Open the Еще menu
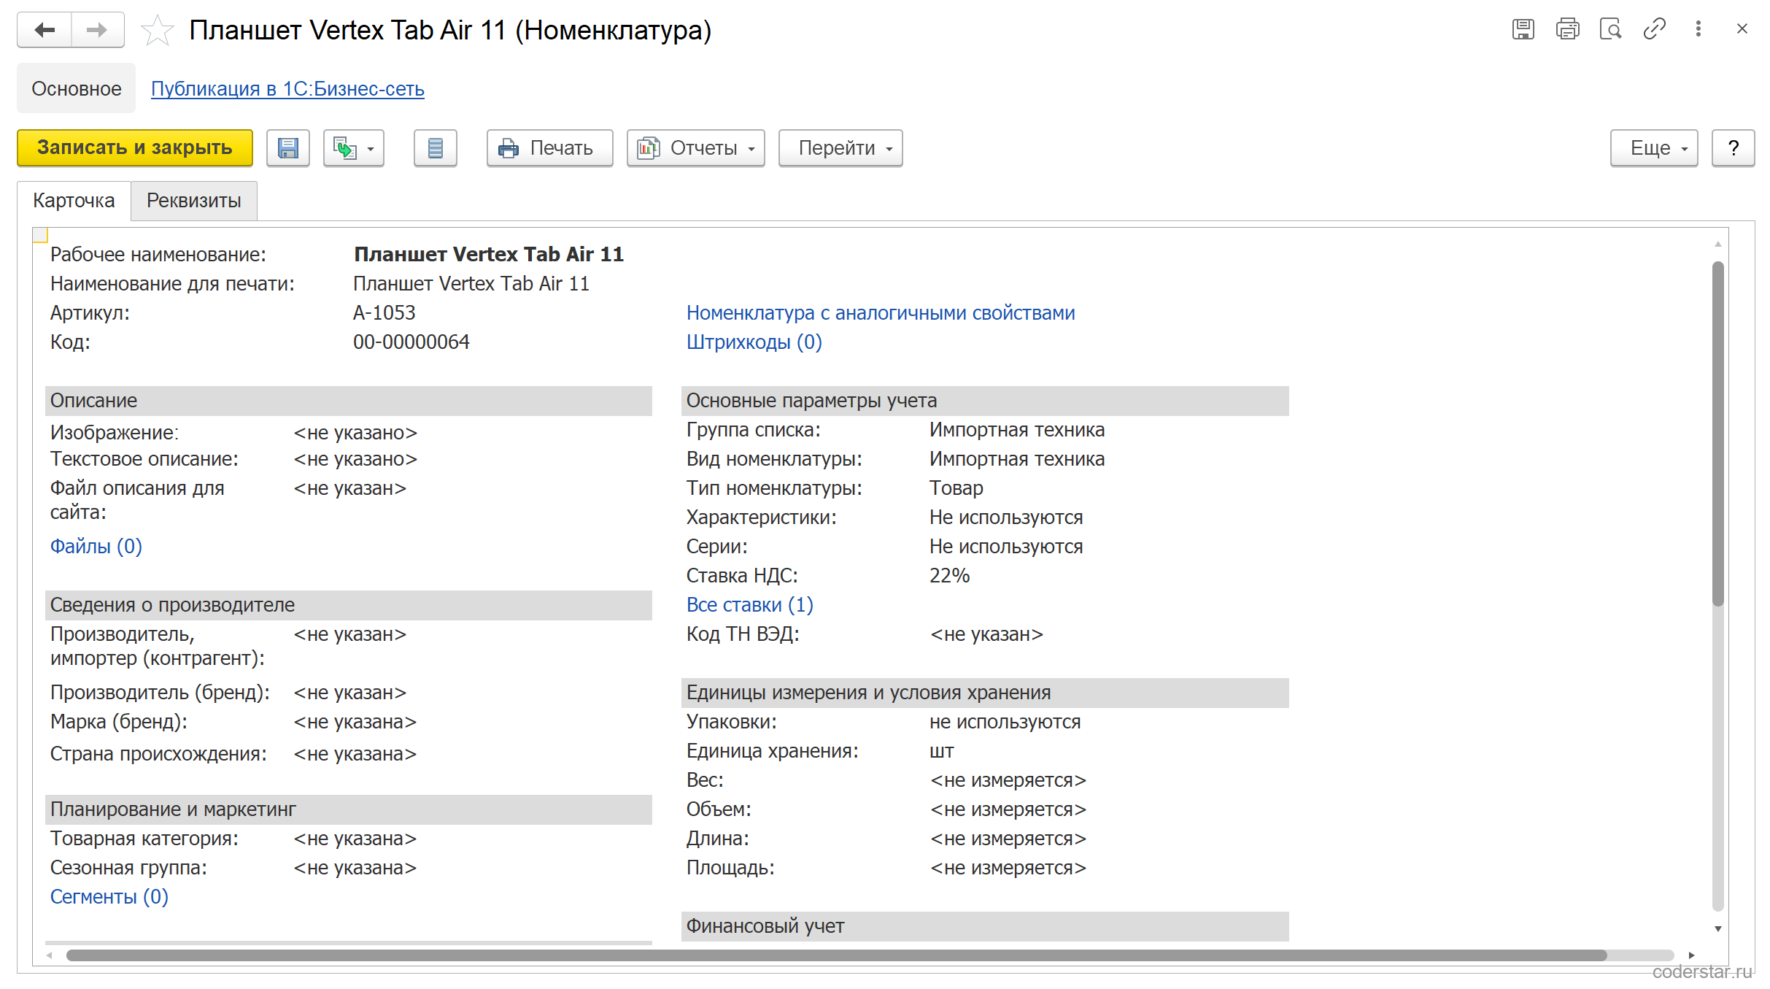The height and width of the screenshot is (989, 1770). click(x=1654, y=148)
